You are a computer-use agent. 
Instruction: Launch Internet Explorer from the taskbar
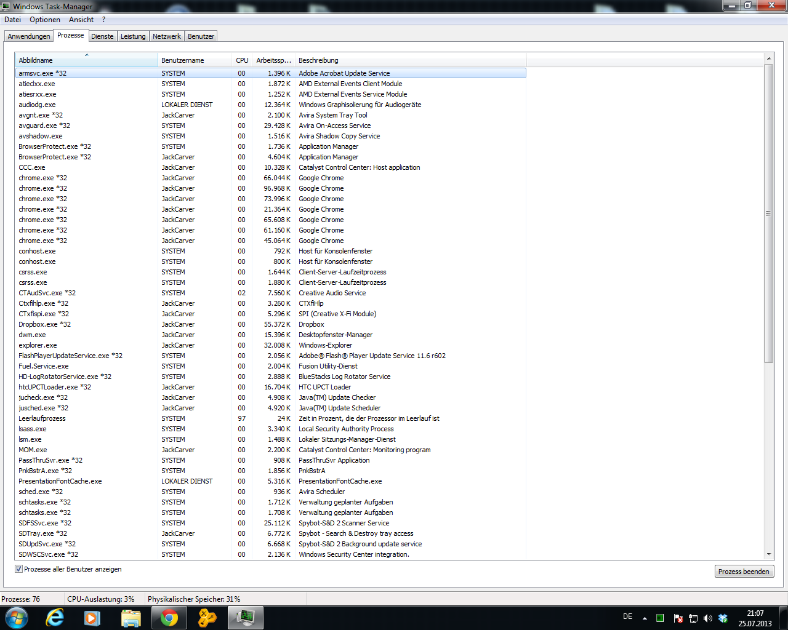[55, 618]
